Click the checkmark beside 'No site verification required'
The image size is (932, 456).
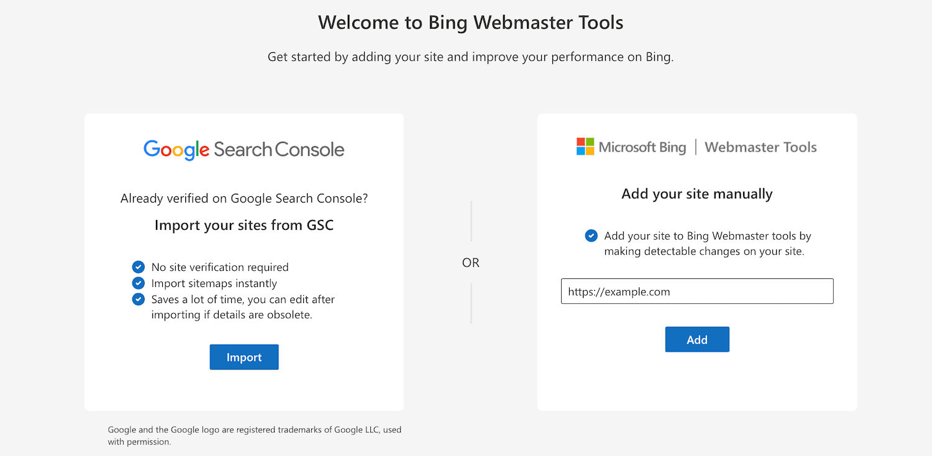[x=138, y=267]
